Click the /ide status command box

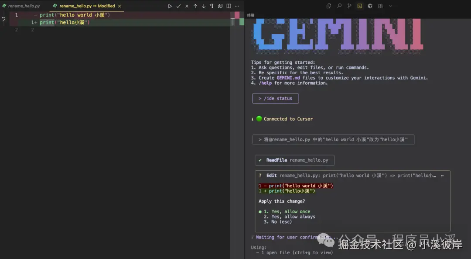[276, 98]
